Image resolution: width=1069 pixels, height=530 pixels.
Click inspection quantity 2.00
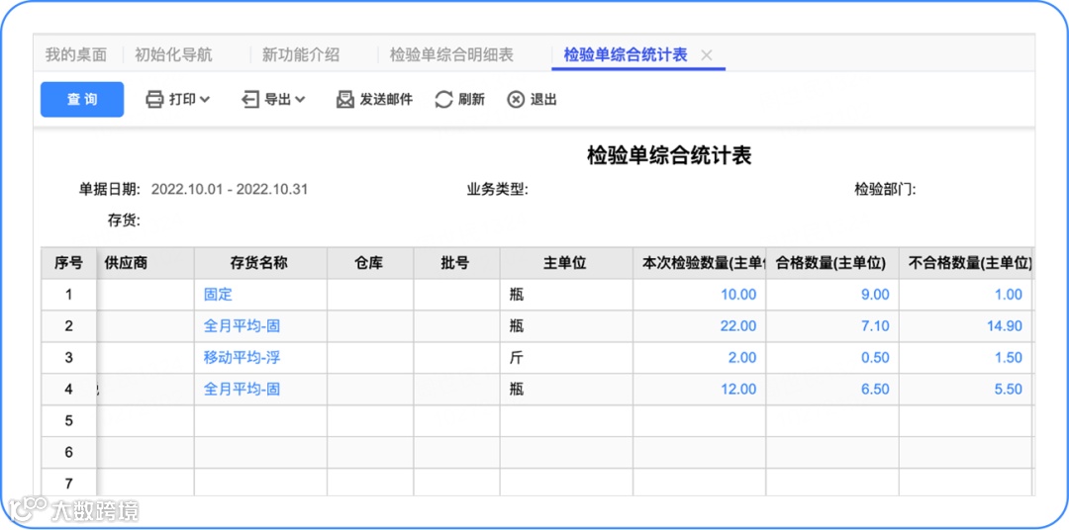[741, 358]
